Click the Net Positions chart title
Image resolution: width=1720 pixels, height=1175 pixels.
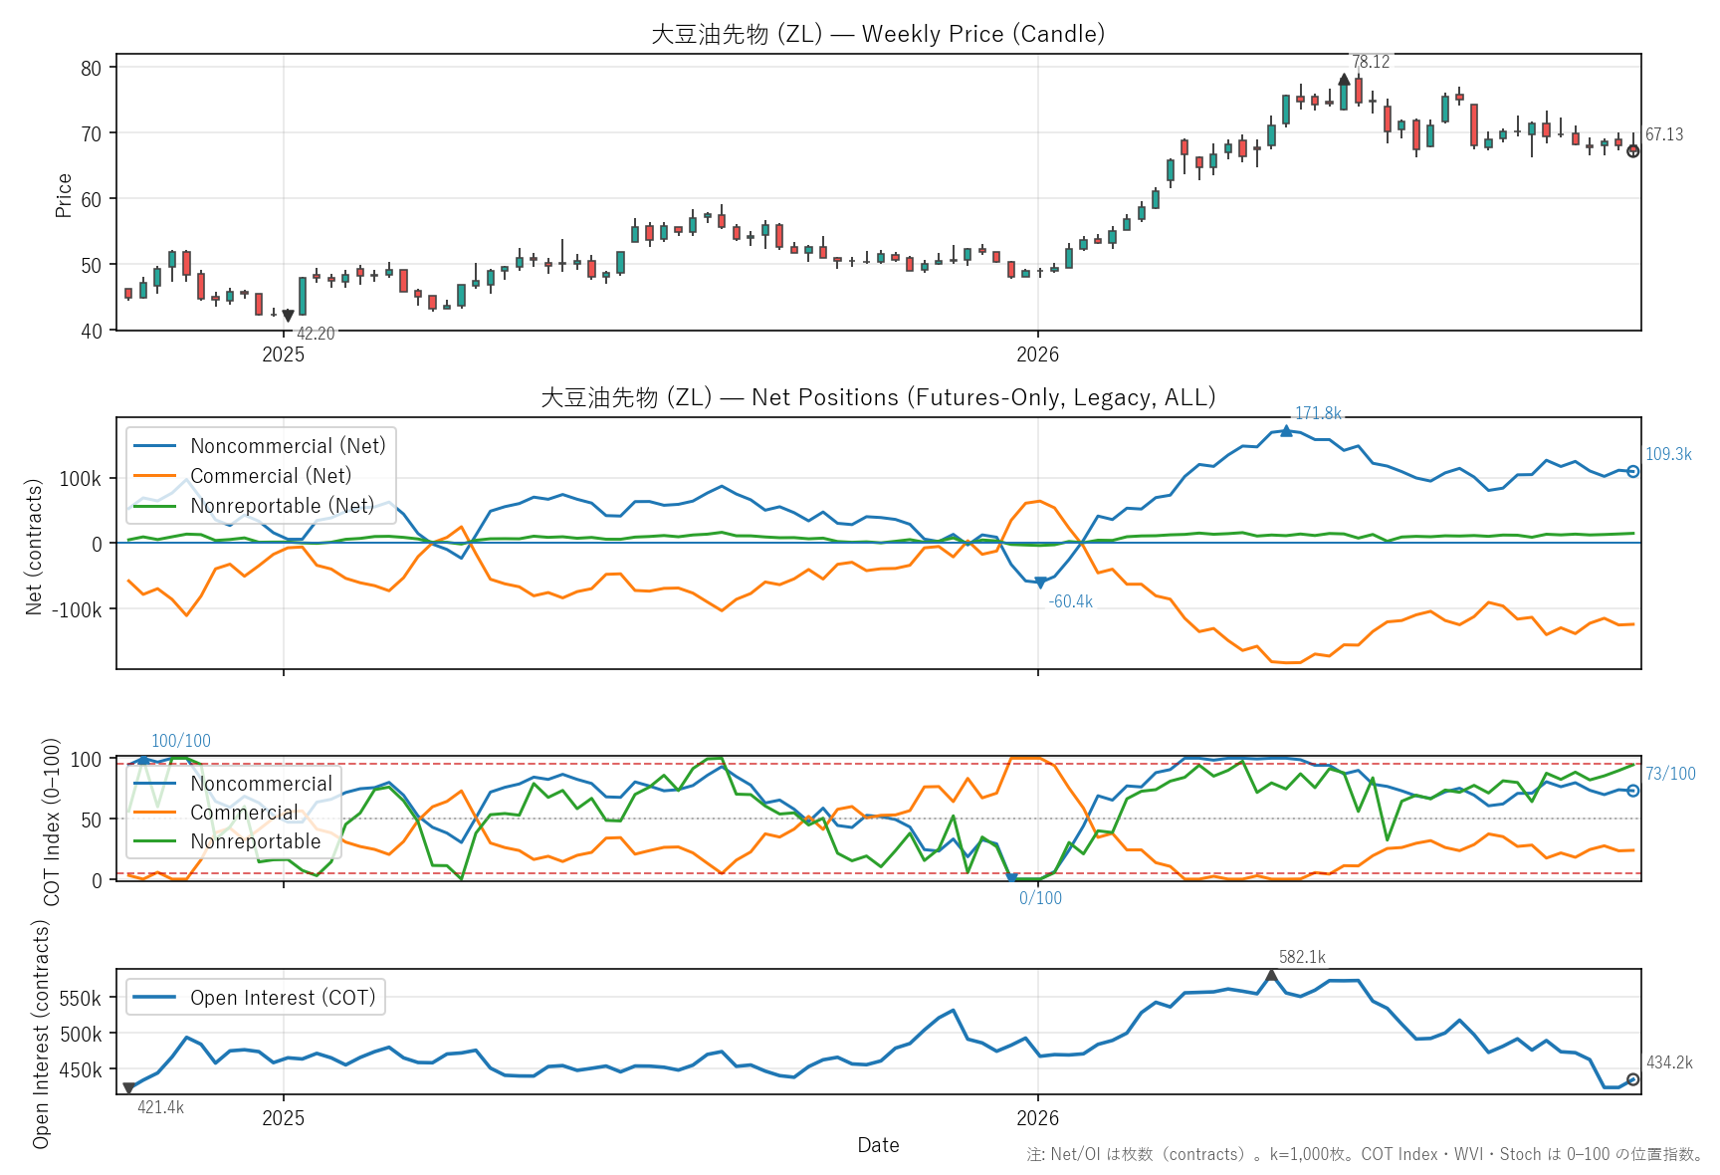pos(878,397)
